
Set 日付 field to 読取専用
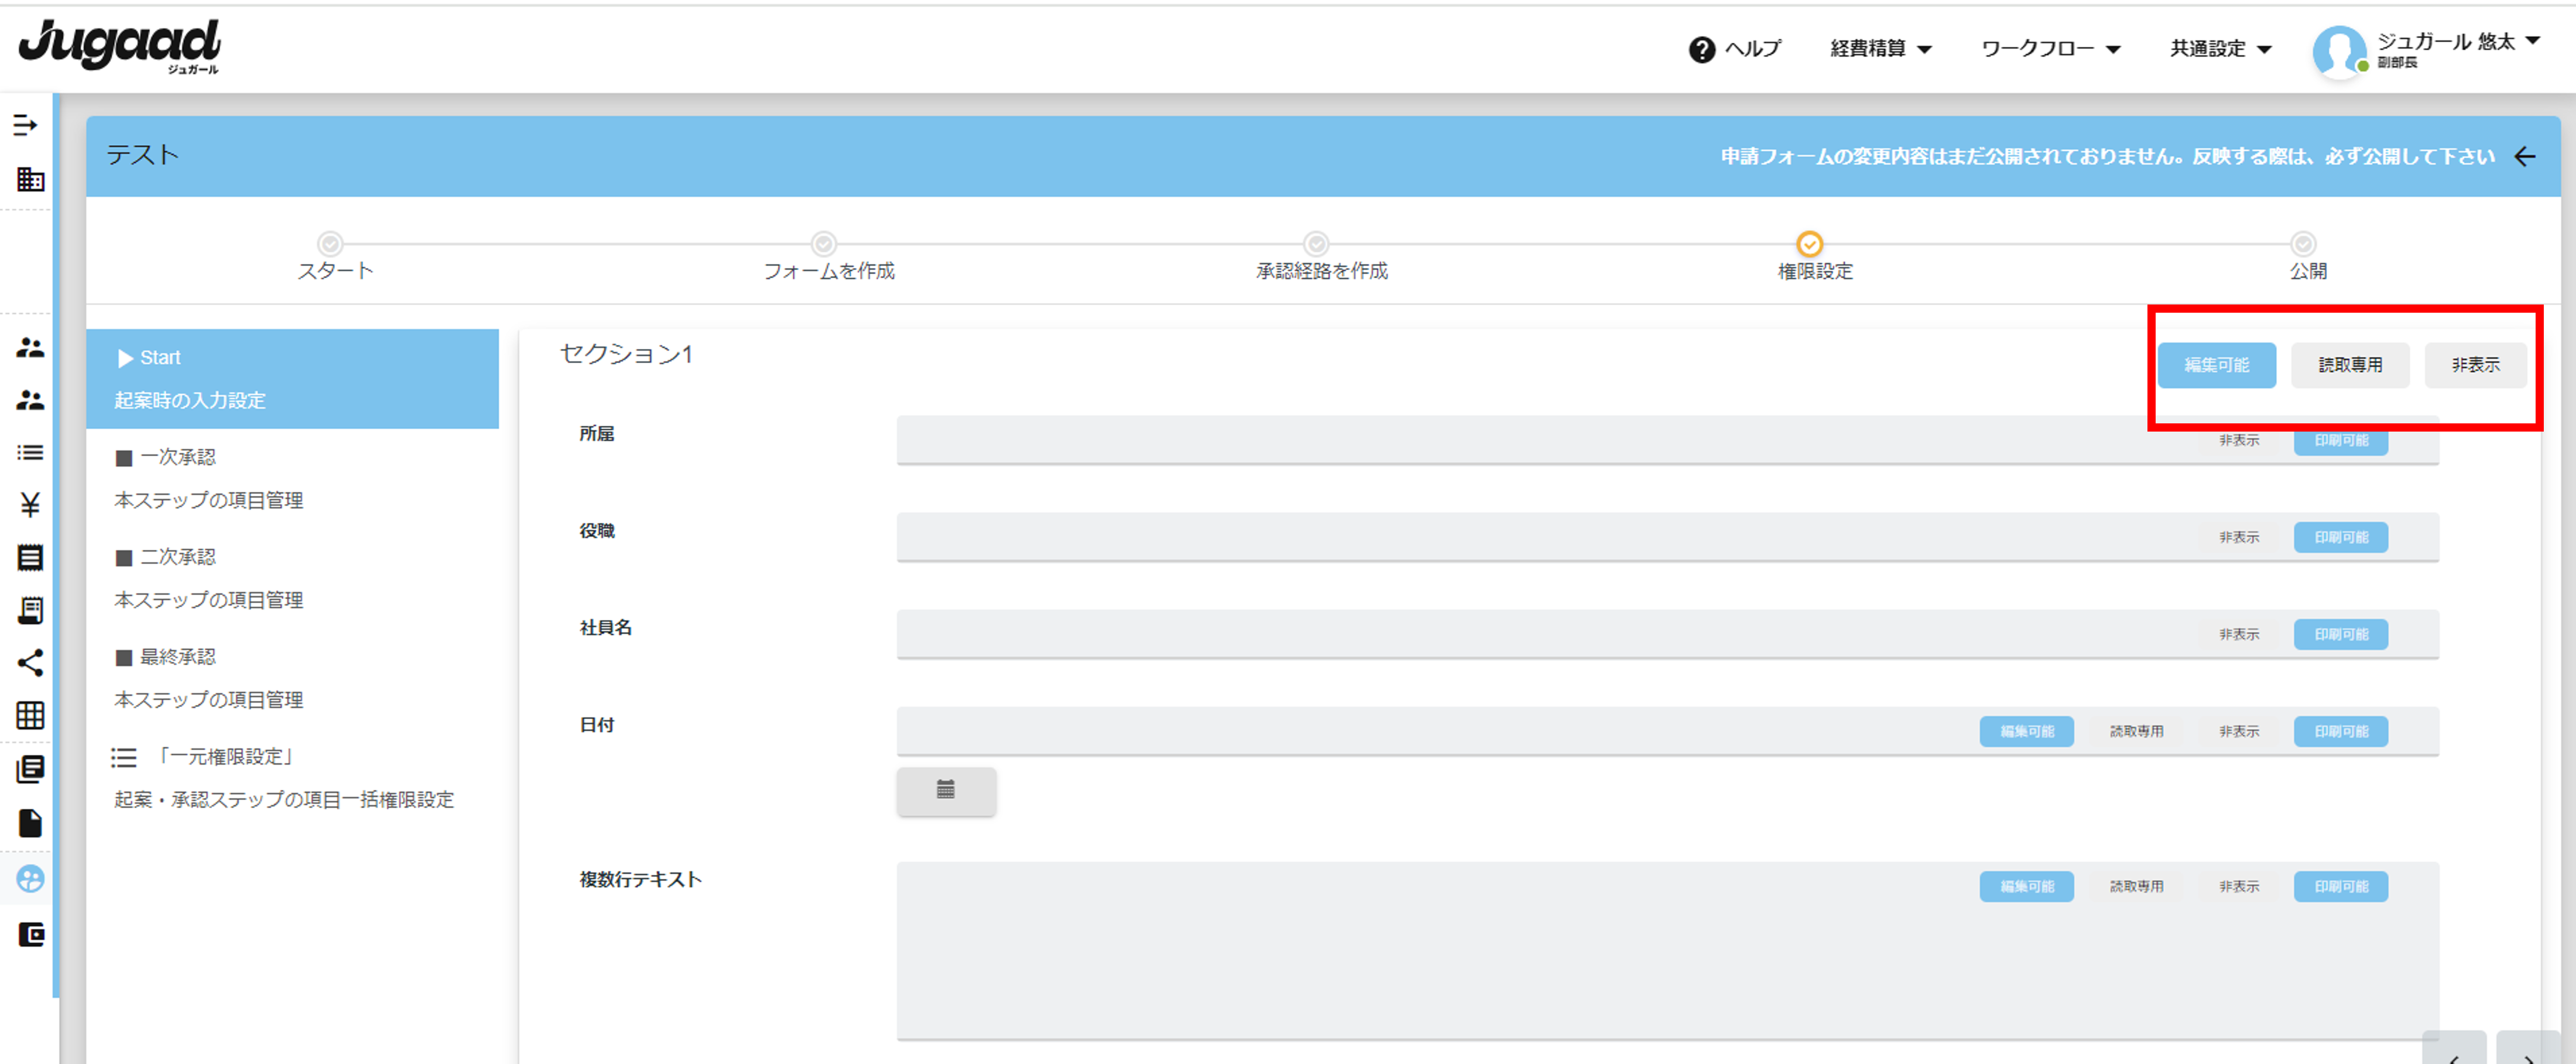pos(2136,731)
